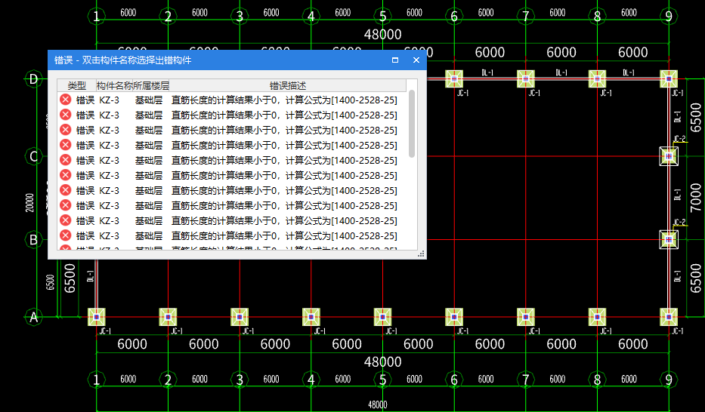Select the topmost KZ-3 error row
705x412 pixels.
pyautogui.click(x=232, y=100)
